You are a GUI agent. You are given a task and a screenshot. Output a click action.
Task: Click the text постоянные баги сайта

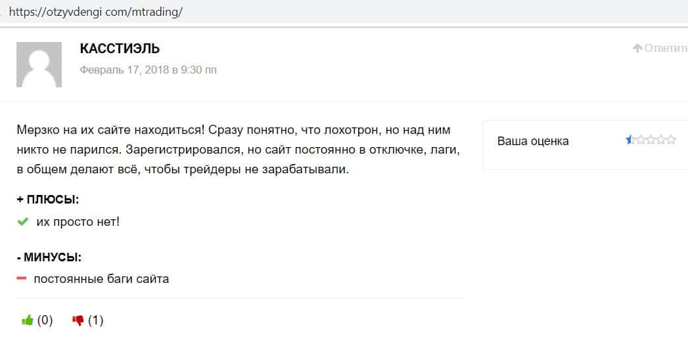click(101, 279)
